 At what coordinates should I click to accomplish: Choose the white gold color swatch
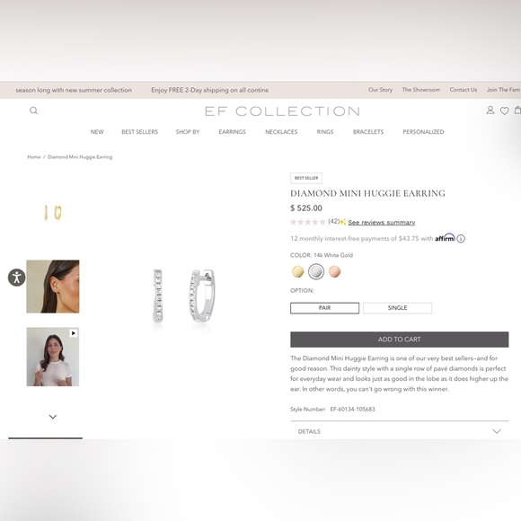click(x=316, y=271)
